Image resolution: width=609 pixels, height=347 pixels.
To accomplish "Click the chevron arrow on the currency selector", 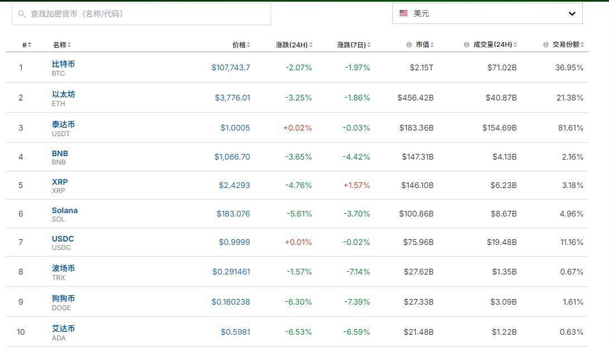I will click(x=571, y=13).
